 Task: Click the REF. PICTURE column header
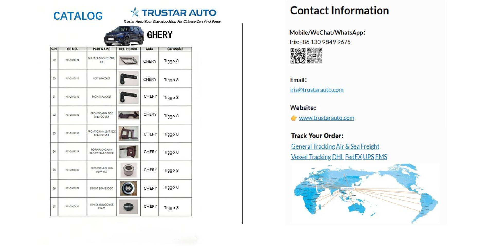coord(128,49)
